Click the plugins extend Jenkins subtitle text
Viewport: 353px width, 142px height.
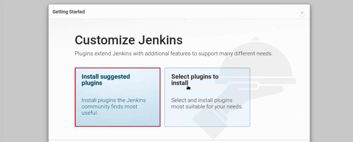coord(173,54)
